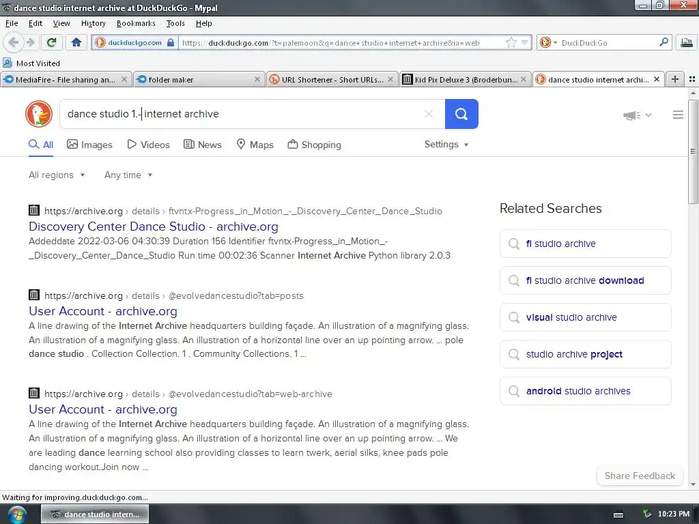
Task: Click the scrollbar down arrow
Action: (694, 484)
